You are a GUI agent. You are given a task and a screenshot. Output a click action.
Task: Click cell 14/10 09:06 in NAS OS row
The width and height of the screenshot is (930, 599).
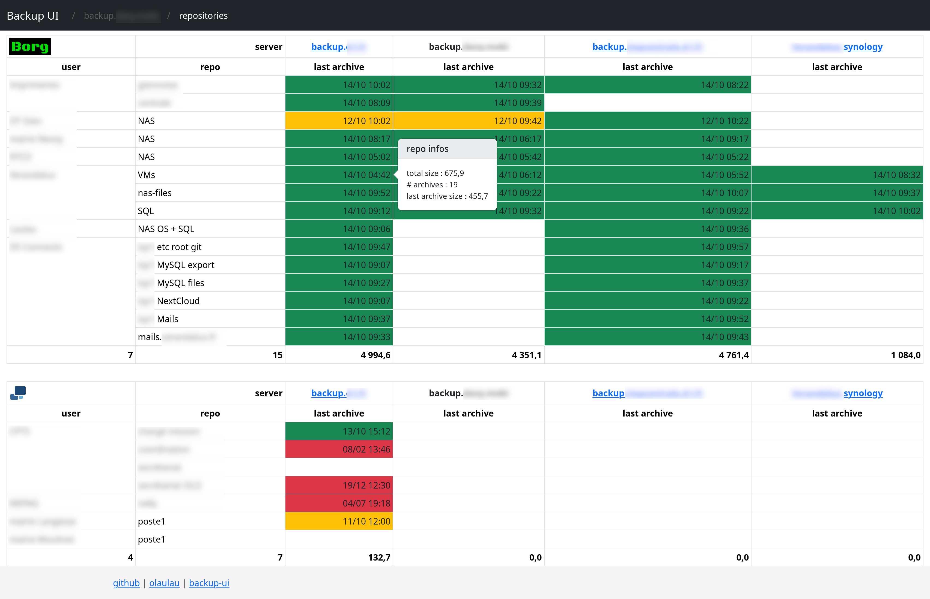click(x=339, y=229)
